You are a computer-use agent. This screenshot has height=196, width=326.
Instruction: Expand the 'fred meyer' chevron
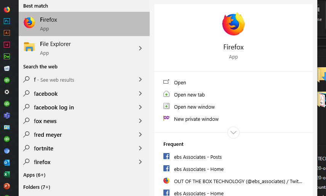(x=140, y=134)
